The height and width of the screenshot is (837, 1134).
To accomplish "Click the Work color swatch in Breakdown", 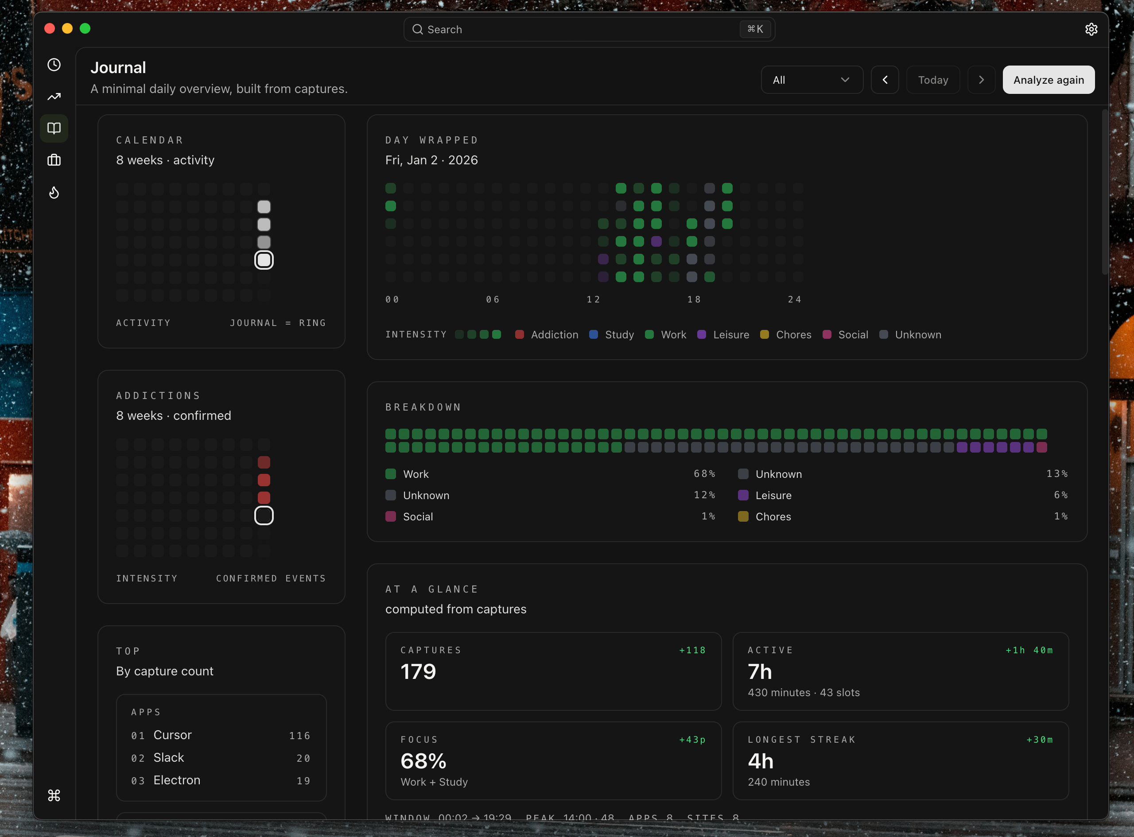I will coord(390,474).
